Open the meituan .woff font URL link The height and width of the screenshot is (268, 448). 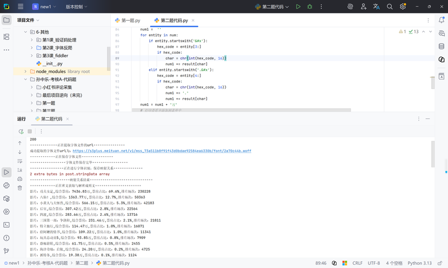(162, 151)
